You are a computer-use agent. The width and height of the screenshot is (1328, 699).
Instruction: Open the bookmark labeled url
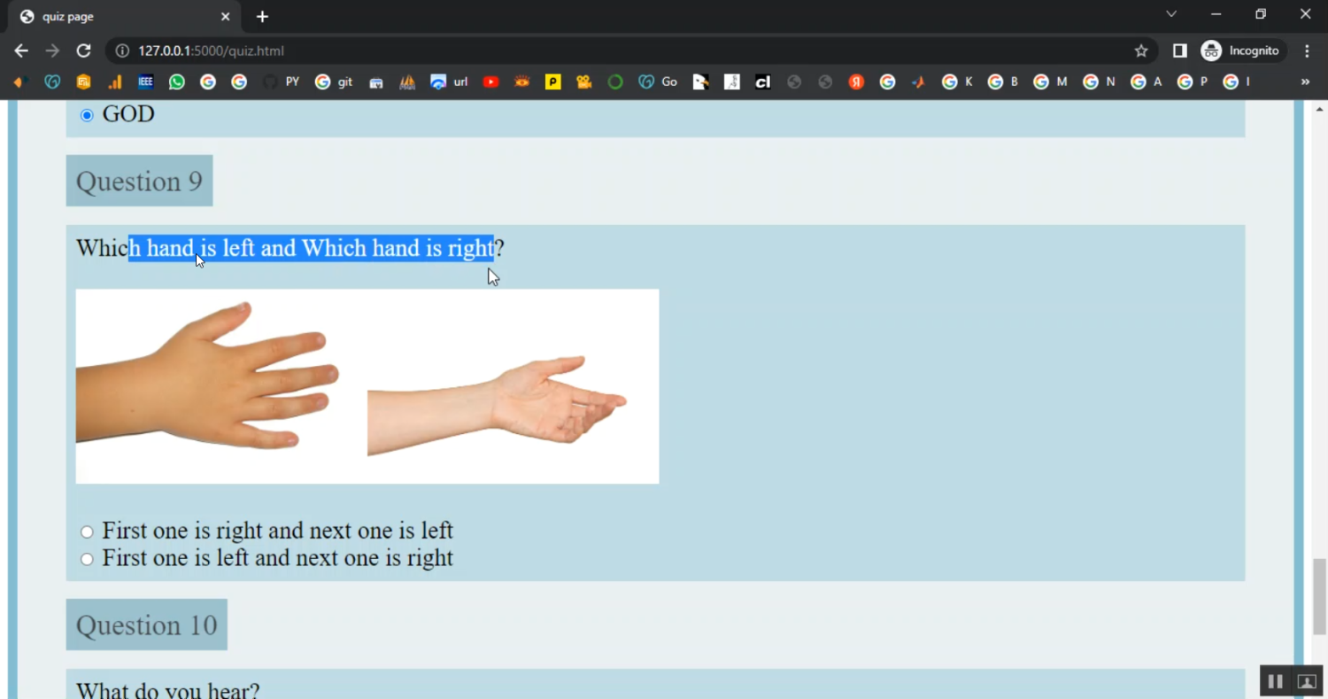pos(449,82)
